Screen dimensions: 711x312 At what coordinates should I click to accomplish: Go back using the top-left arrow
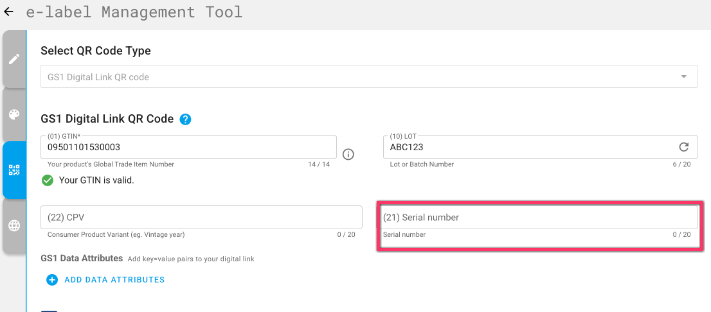click(8, 12)
